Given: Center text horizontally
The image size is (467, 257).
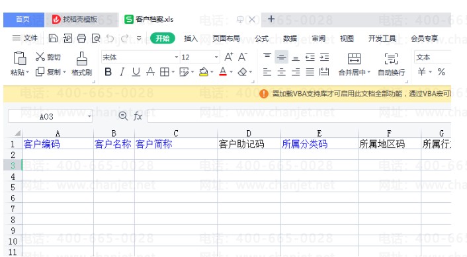Looking at the screenshot, I should (x=281, y=72).
